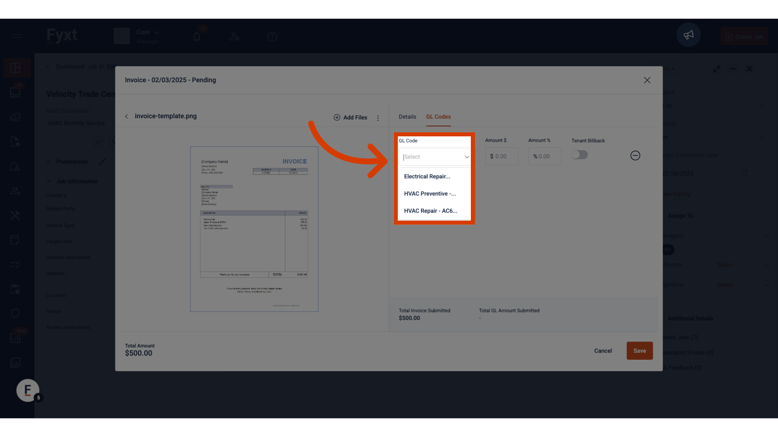Click the Fyxt logo
This screenshot has width=778, height=437.
click(x=62, y=36)
